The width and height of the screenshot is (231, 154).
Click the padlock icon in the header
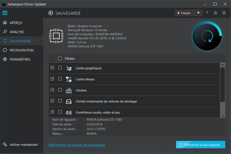point(215,13)
